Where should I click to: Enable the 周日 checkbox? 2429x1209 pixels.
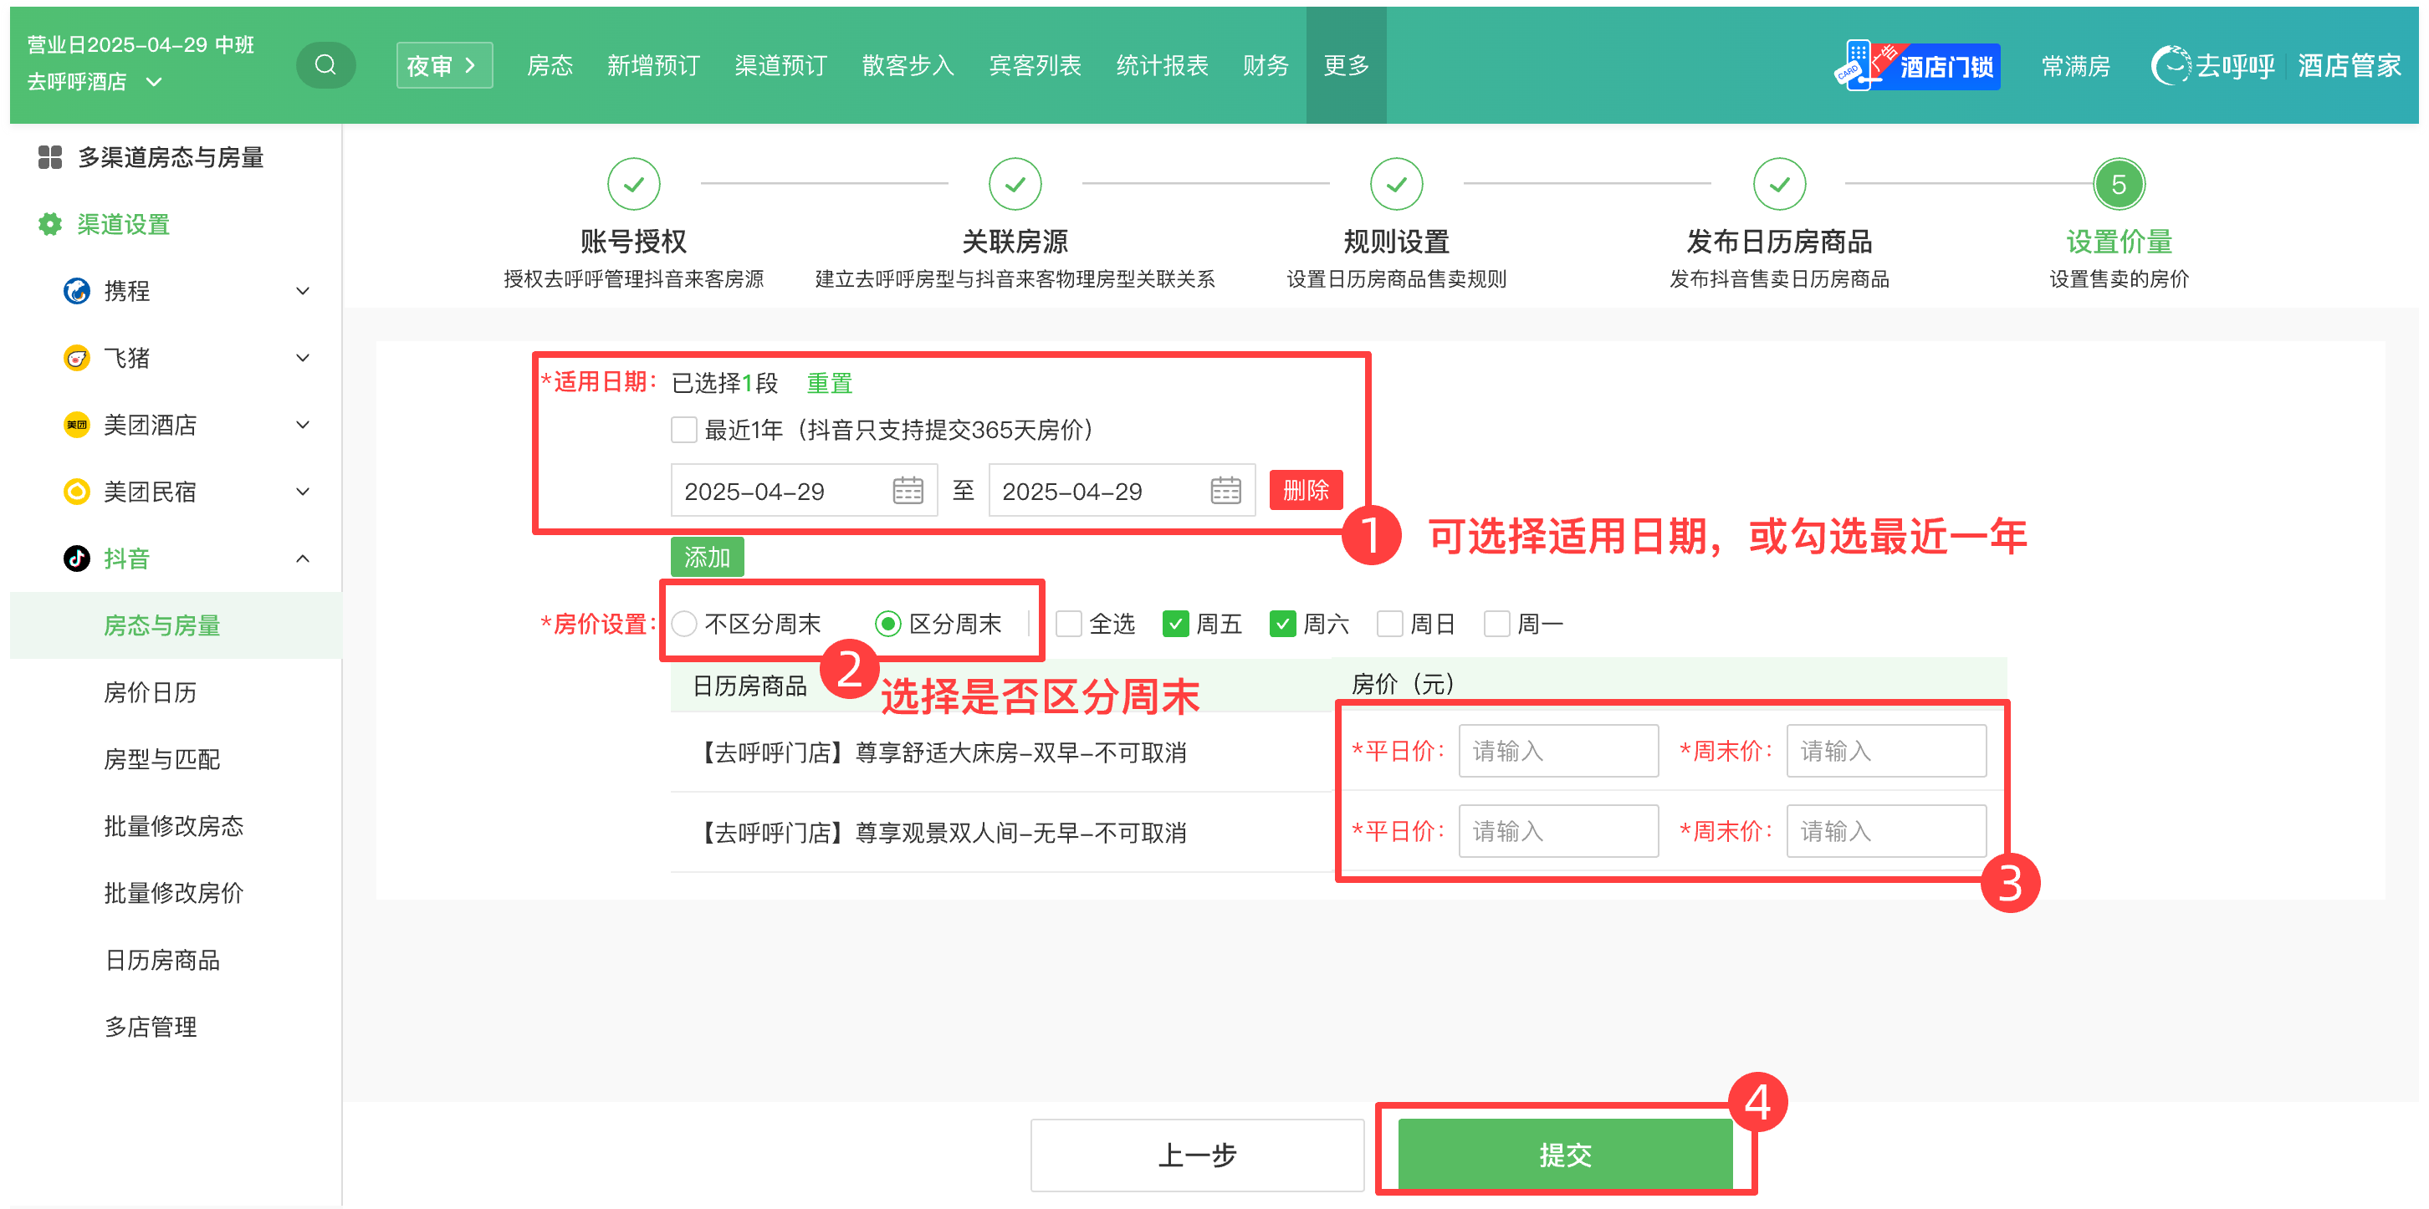[1389, 624]
